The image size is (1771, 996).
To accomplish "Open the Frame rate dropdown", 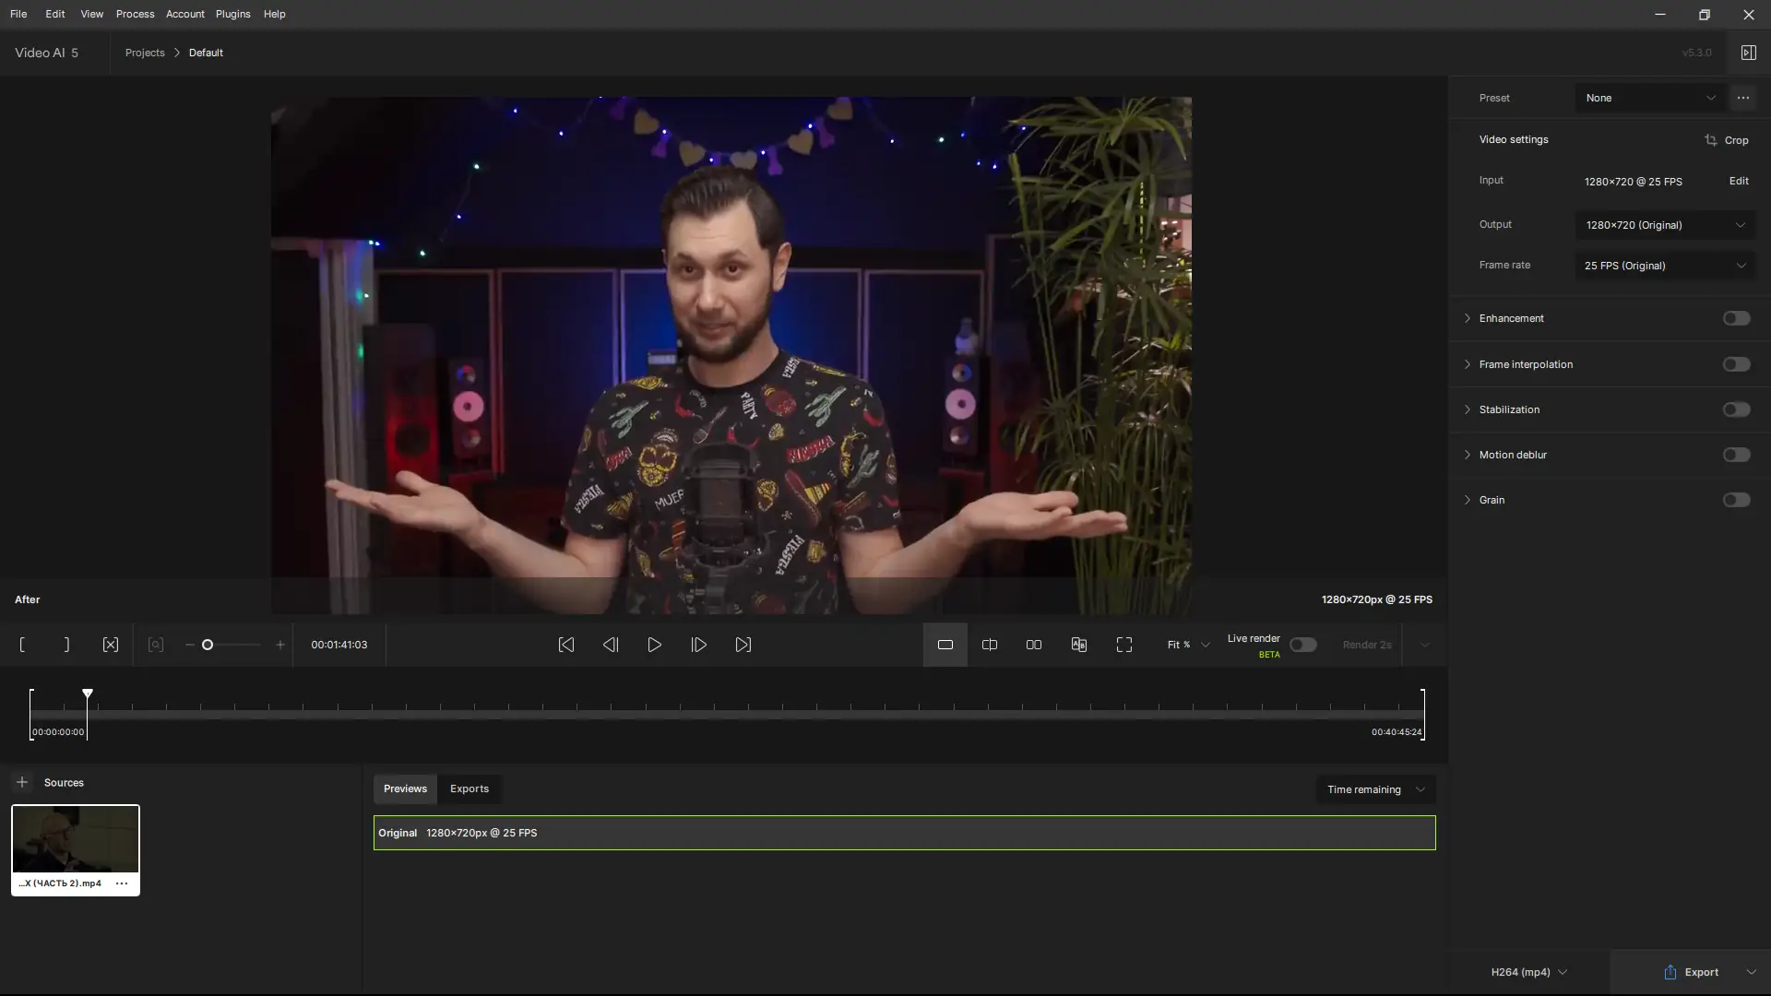I will [1664, 266].
